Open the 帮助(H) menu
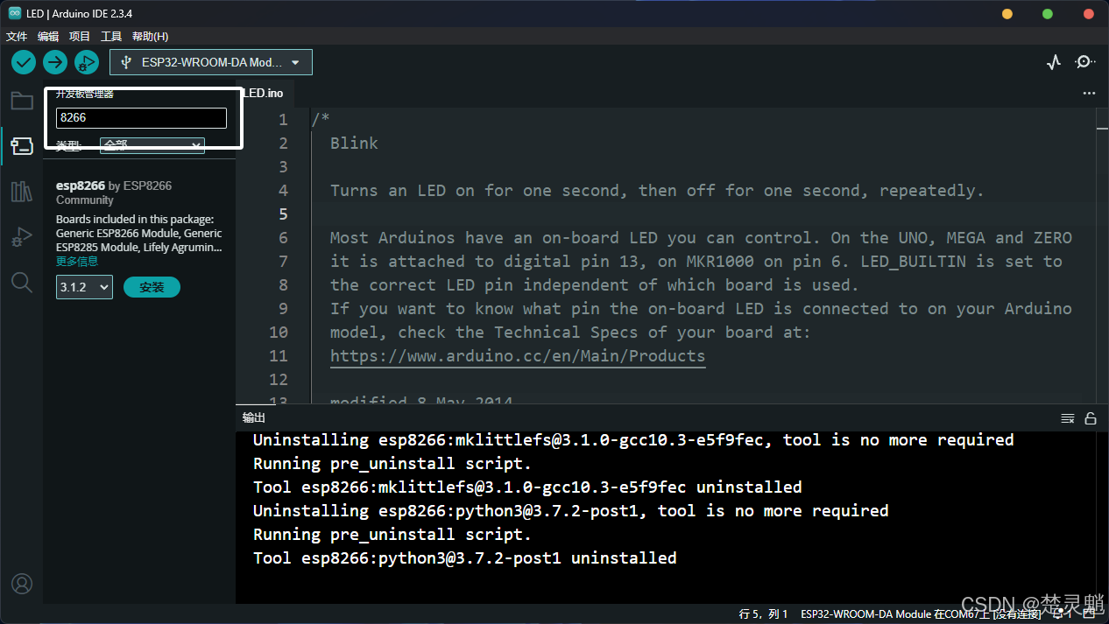1109x624 pixels. [150, 36]
